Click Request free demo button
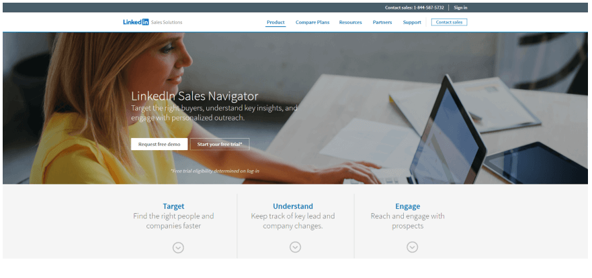Image resolution: width=592 pixels, height=278 pixels. (159, 144)
